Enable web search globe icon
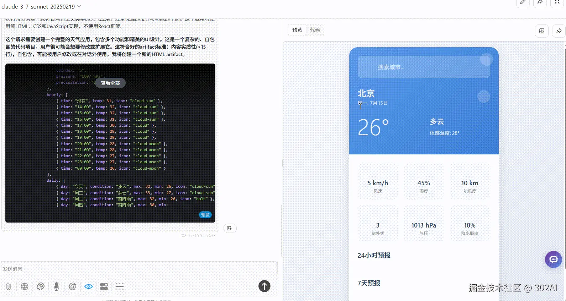 pos(25,286)
